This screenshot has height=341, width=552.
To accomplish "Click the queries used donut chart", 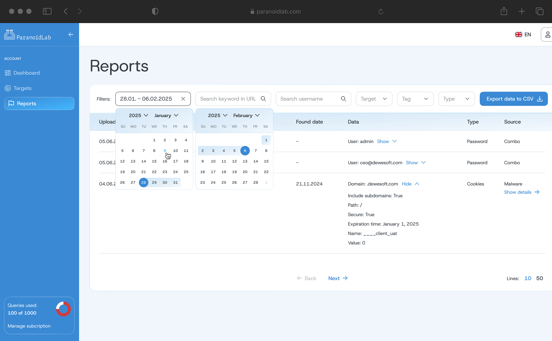I will tap(63, 309).
